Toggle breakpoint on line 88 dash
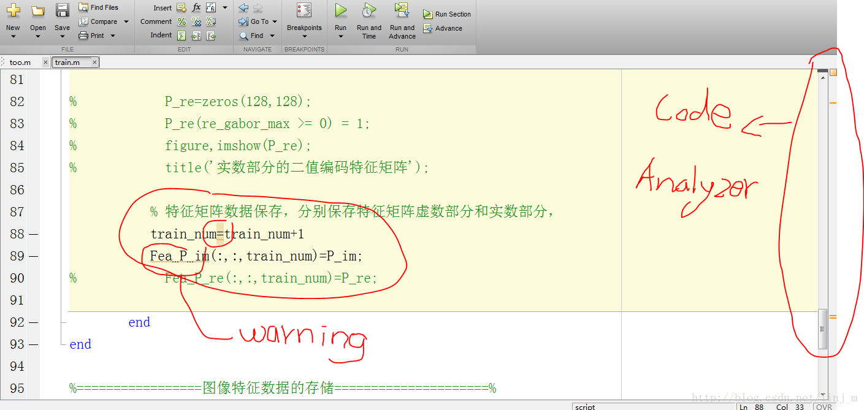This screenshot has height=410, width=864. pos(33,234)
